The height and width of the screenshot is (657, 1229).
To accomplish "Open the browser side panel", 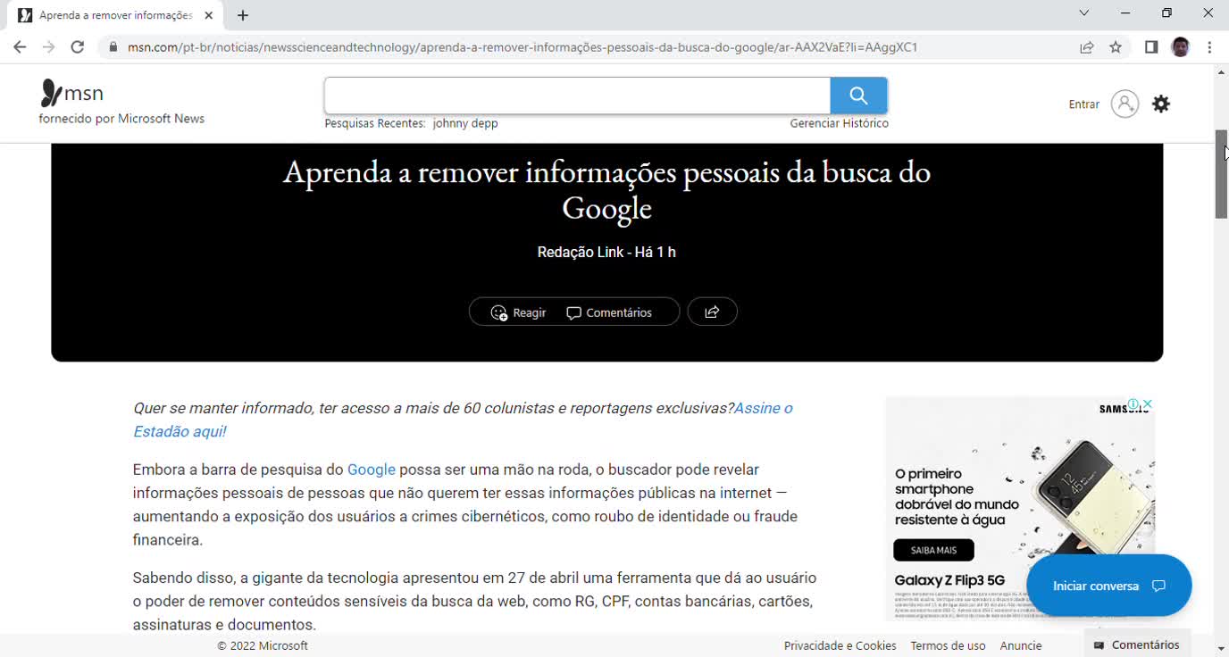I will (1151, 47).
